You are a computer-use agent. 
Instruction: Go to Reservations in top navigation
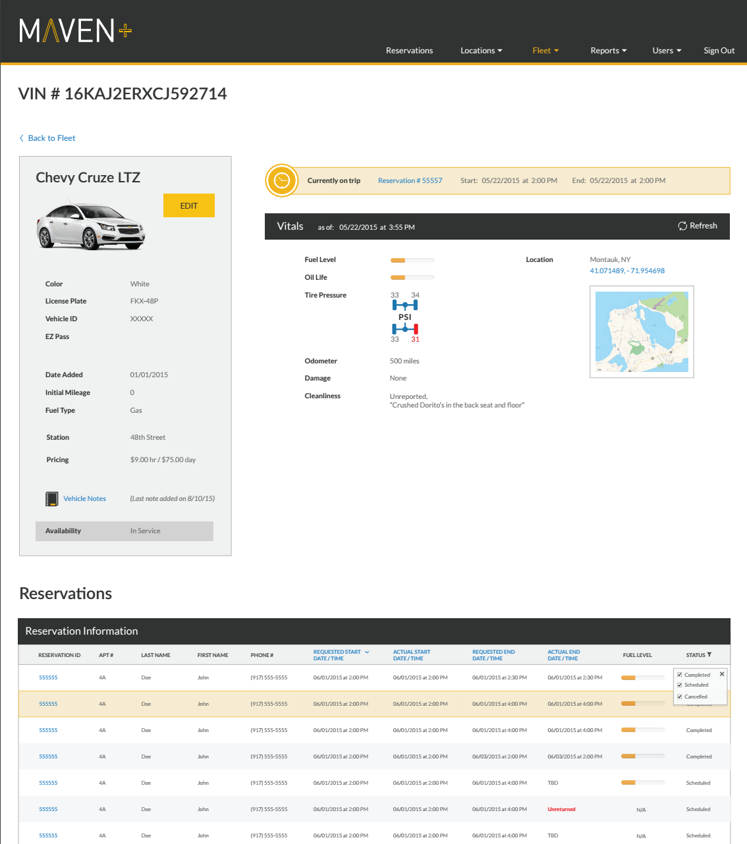(409, 51)
